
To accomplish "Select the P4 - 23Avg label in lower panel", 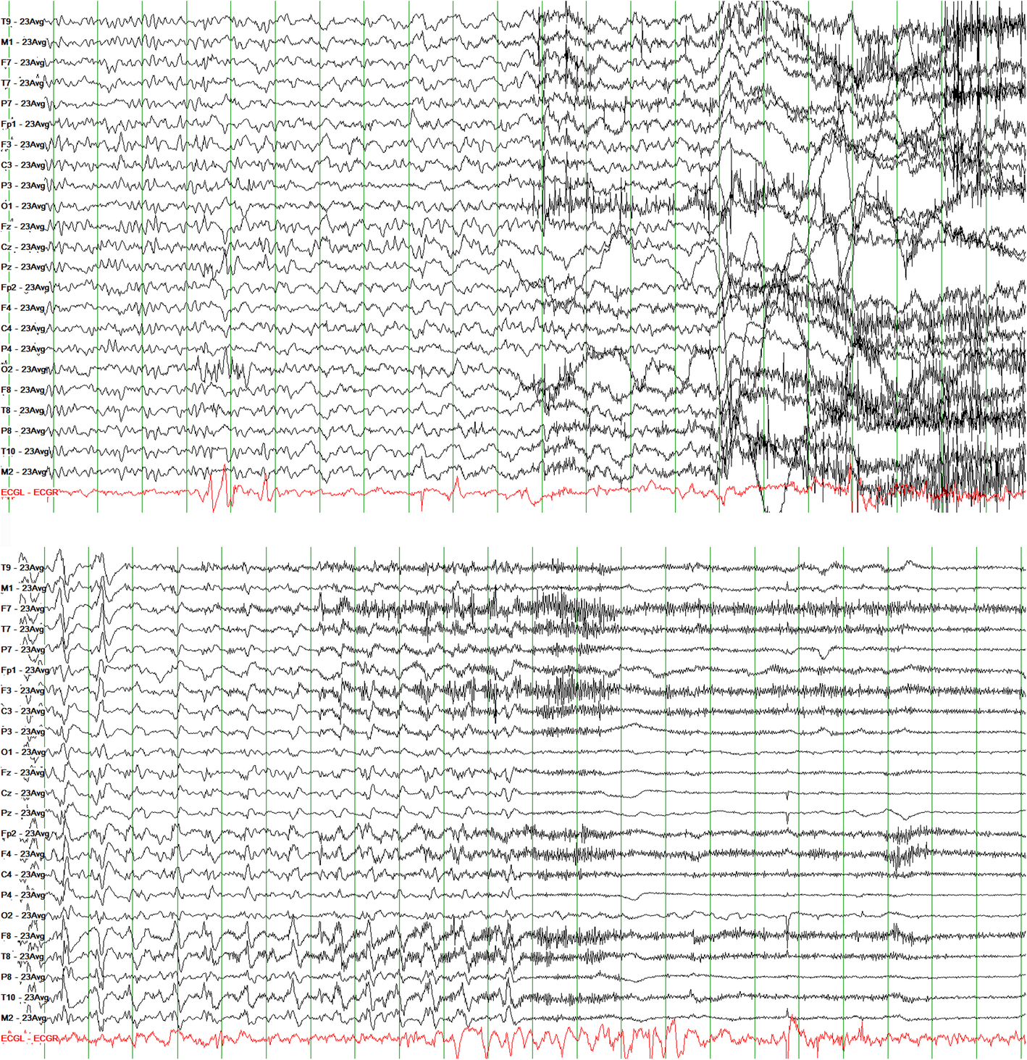I will click(x=22, y=896).
